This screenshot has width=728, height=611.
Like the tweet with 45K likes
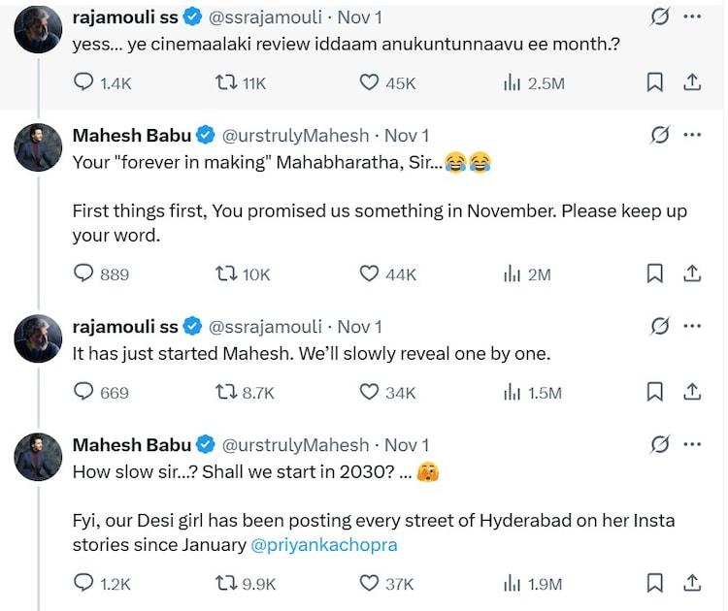(x=369, y=83)
